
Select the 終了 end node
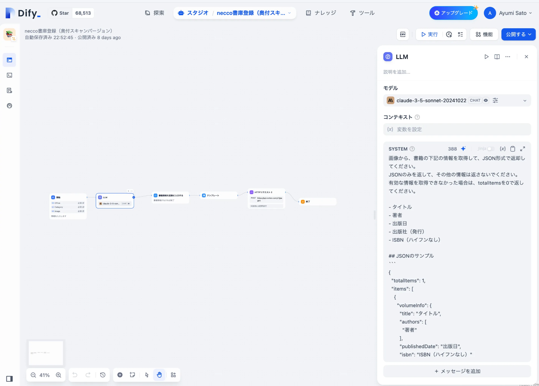[x=318, y=202]
